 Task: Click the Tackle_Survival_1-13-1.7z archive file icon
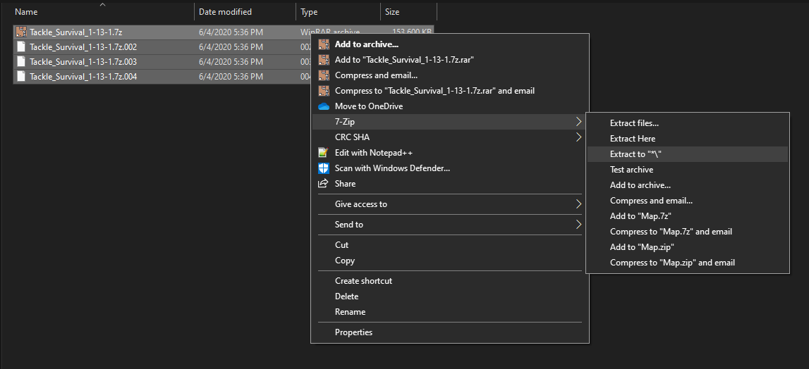click(21, 32)
